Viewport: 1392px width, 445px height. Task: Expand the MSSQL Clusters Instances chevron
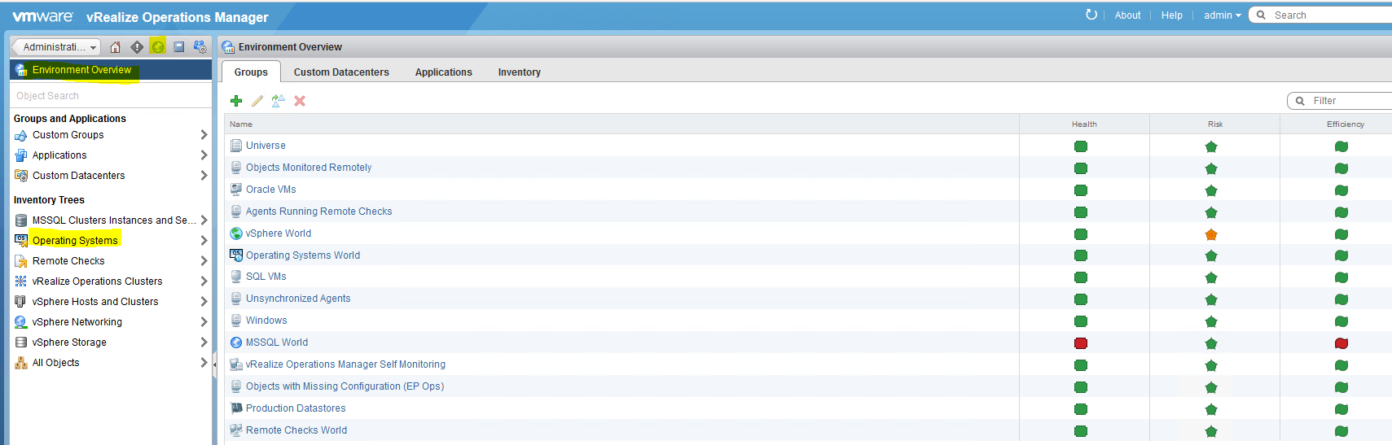[x=204, y=220]
